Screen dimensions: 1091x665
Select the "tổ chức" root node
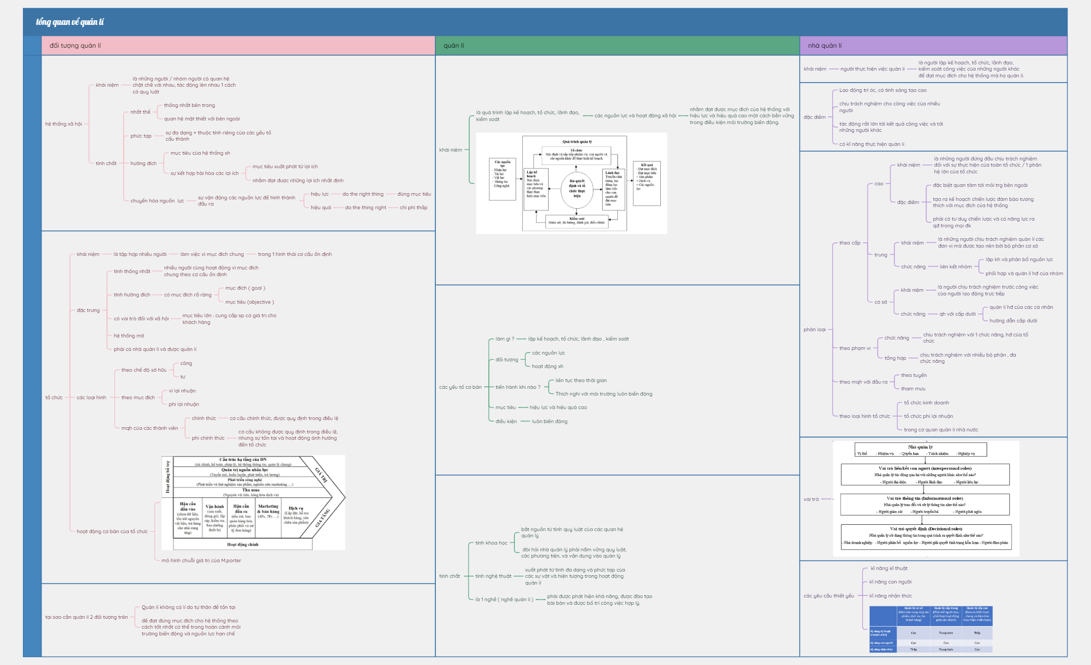coord(54,398)
